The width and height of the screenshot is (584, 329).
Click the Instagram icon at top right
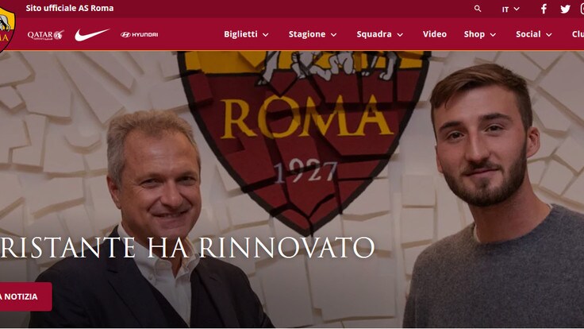[x=582, y=9]
